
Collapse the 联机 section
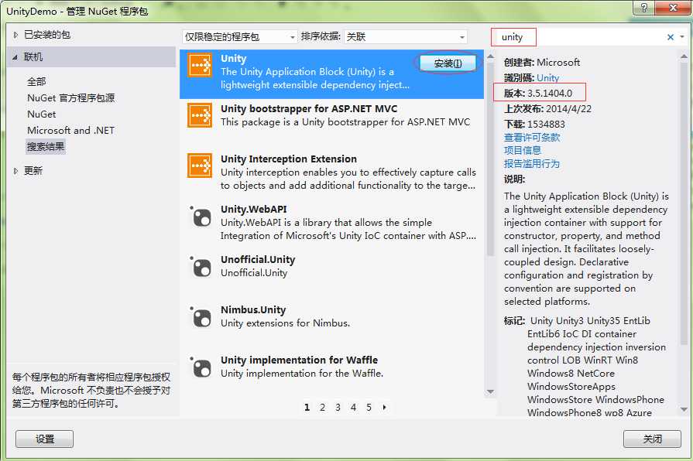pyautogui.click(x=15, y=57)
